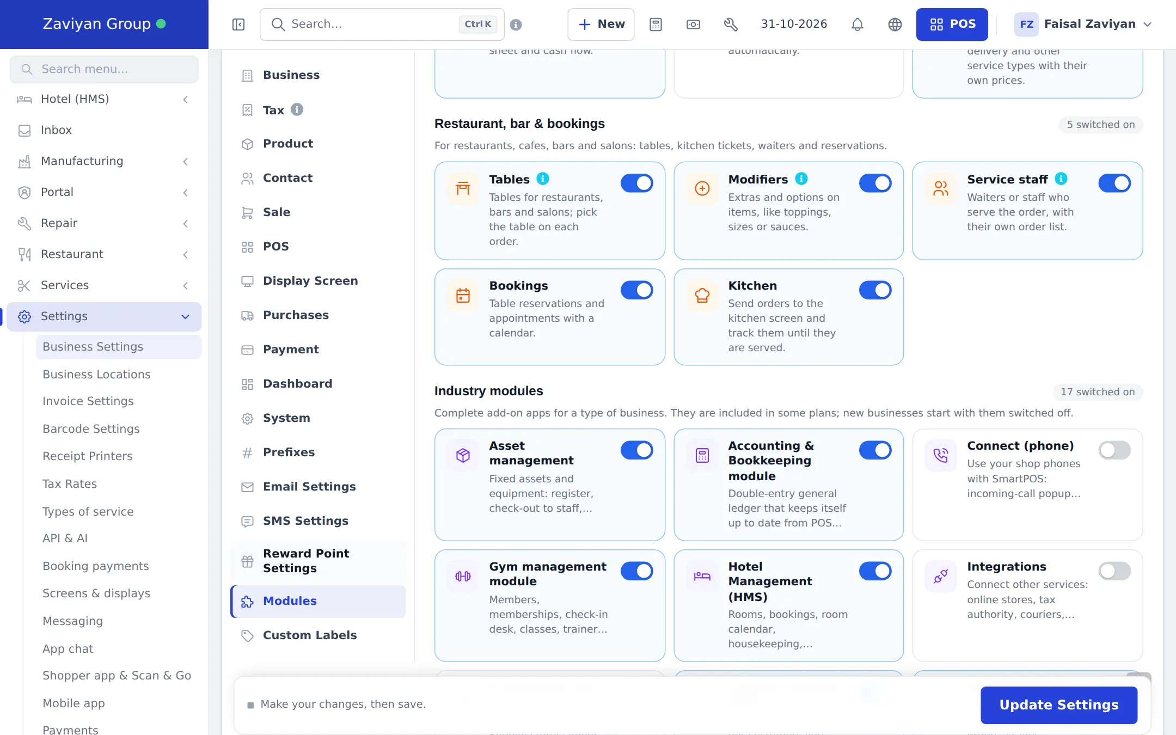The height and width of the screenshot is (735, 1176).
Task: Open Faisal Zaviyan user dropdown
Action: point(1083,24)
